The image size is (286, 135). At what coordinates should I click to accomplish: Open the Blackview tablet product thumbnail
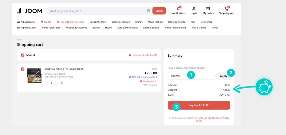pyautogui.click(x=34, y=75)
